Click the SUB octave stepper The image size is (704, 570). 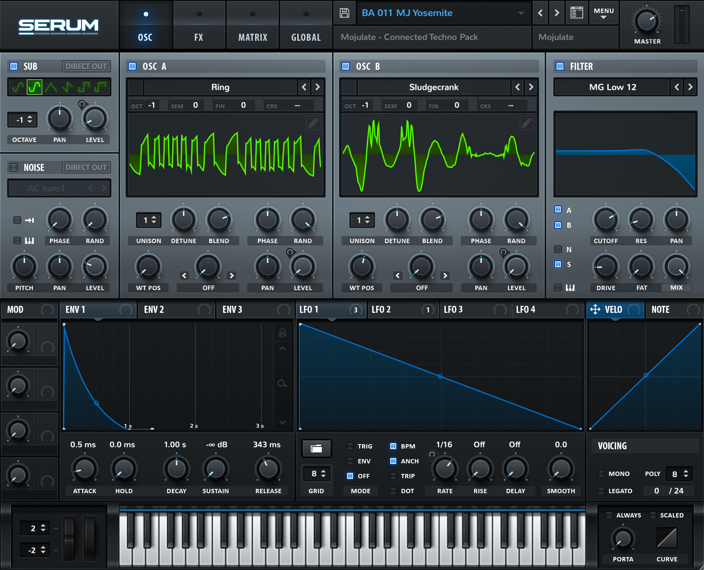coord(23,120)
